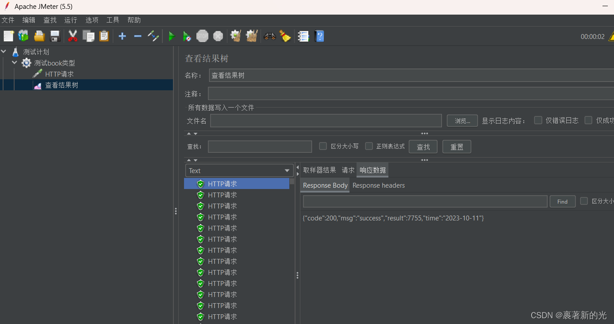Select HTTP请求 in the test plan tree
Screen dimensions: 614x324
59,74
